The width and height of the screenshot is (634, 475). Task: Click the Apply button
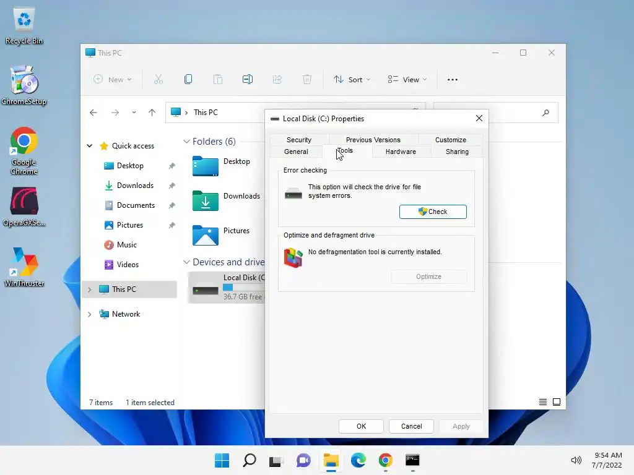point(461,426)
